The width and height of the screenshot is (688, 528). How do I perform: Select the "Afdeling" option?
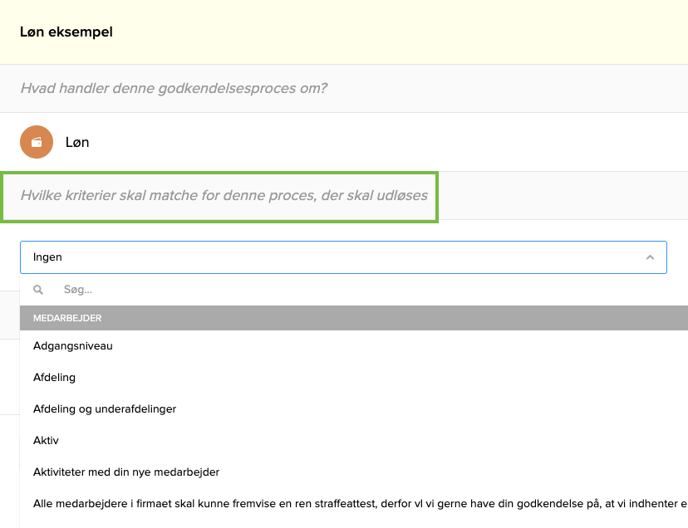click(54, 377)
